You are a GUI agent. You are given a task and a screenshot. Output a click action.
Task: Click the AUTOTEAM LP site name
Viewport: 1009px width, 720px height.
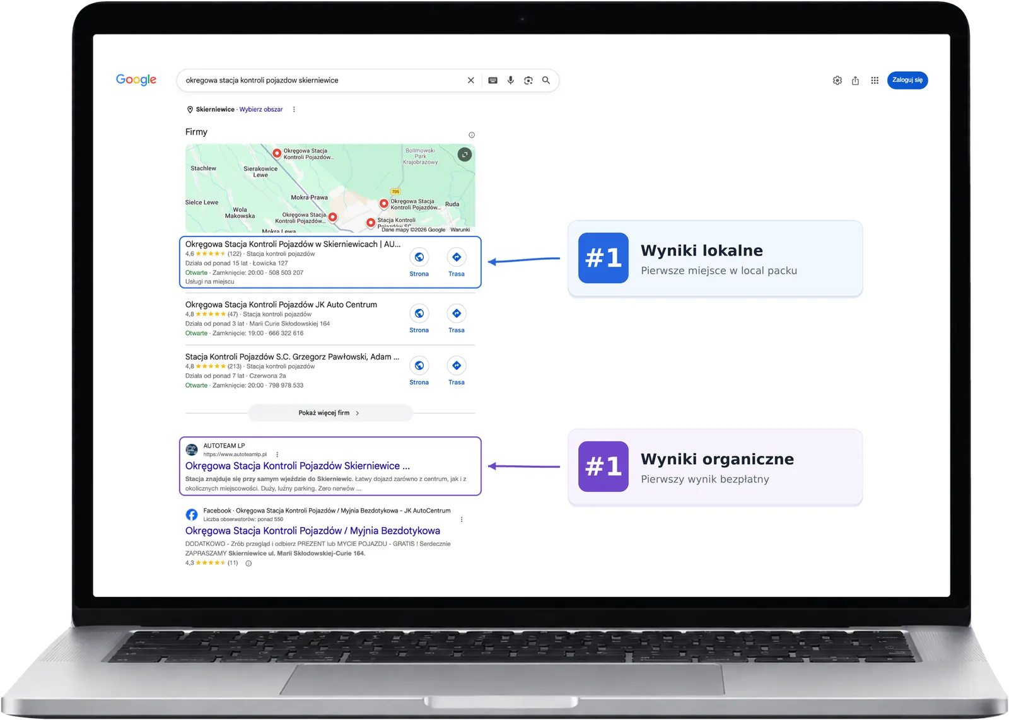(224, 446)
